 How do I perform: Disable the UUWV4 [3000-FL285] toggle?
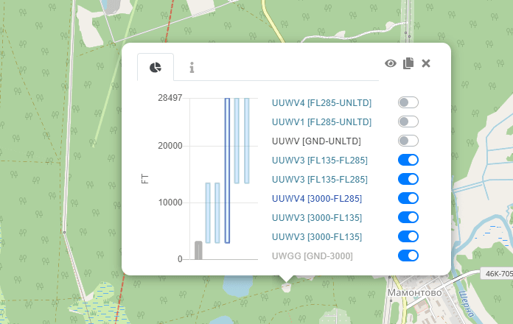coord(408,198)
